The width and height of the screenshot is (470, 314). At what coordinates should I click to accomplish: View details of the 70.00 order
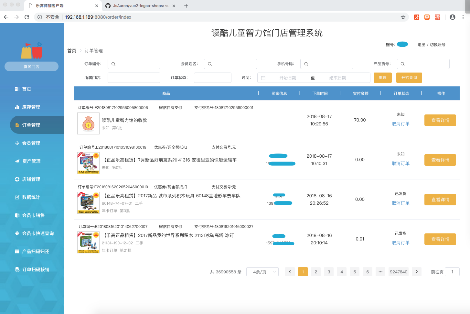pyautogui.click(x=440, y=120)
